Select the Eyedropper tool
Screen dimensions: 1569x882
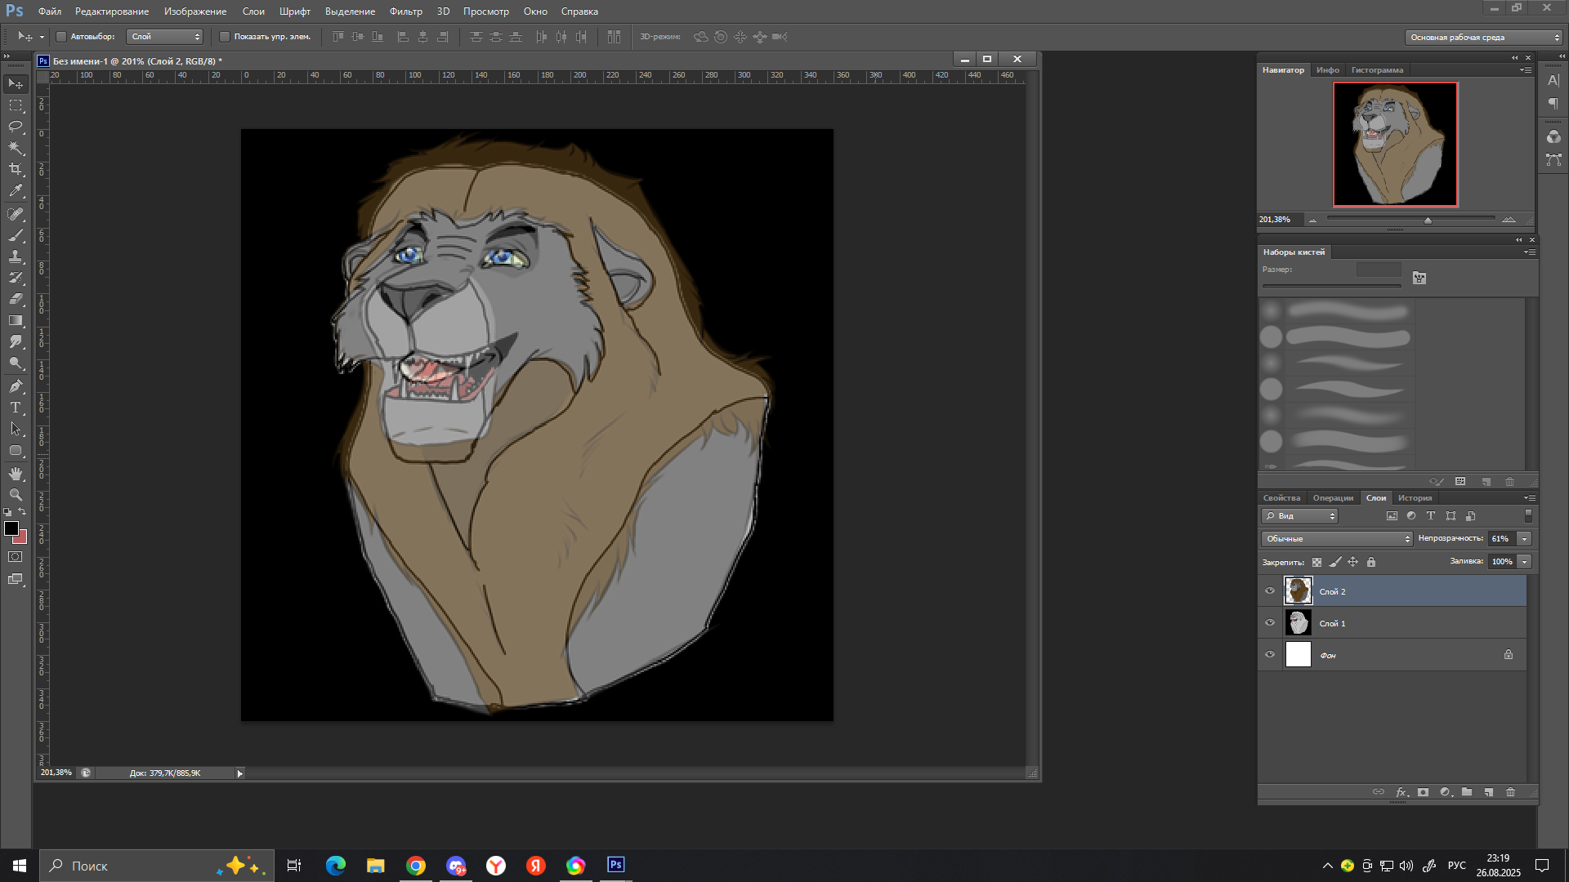(16, 191)
